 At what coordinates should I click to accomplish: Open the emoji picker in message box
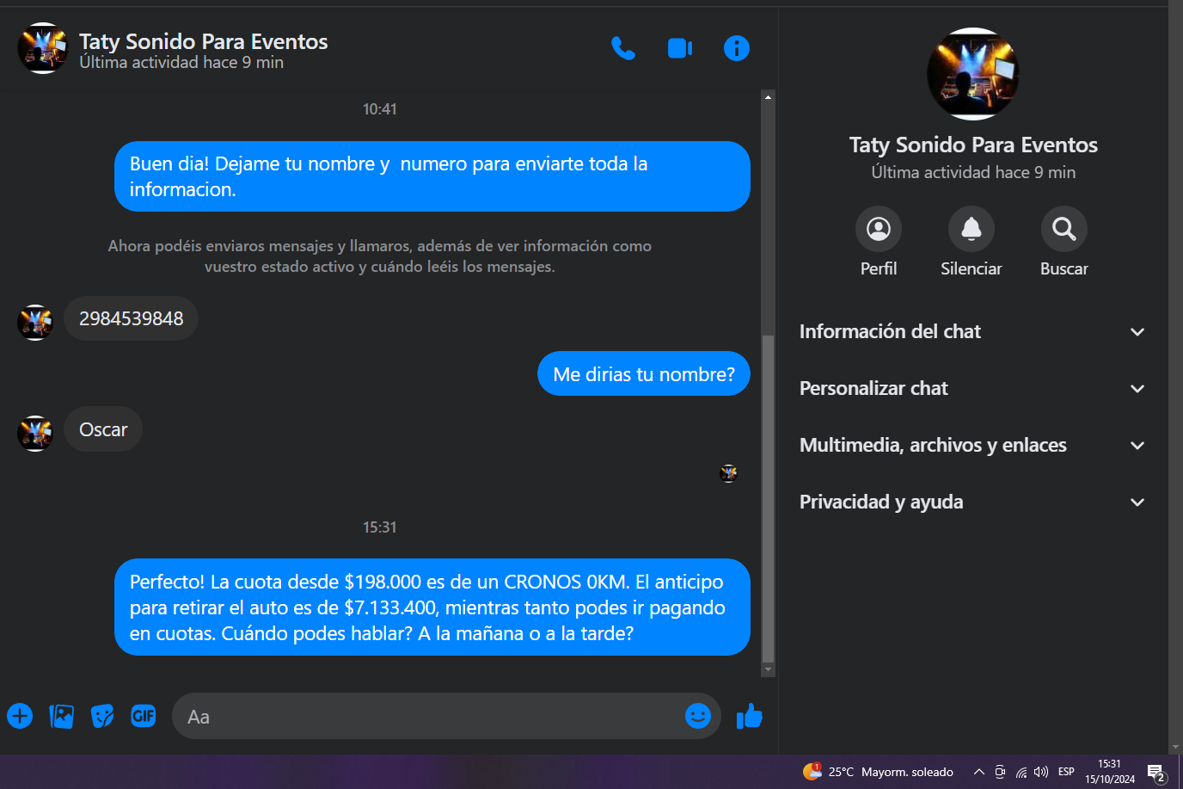pos(698,716)
